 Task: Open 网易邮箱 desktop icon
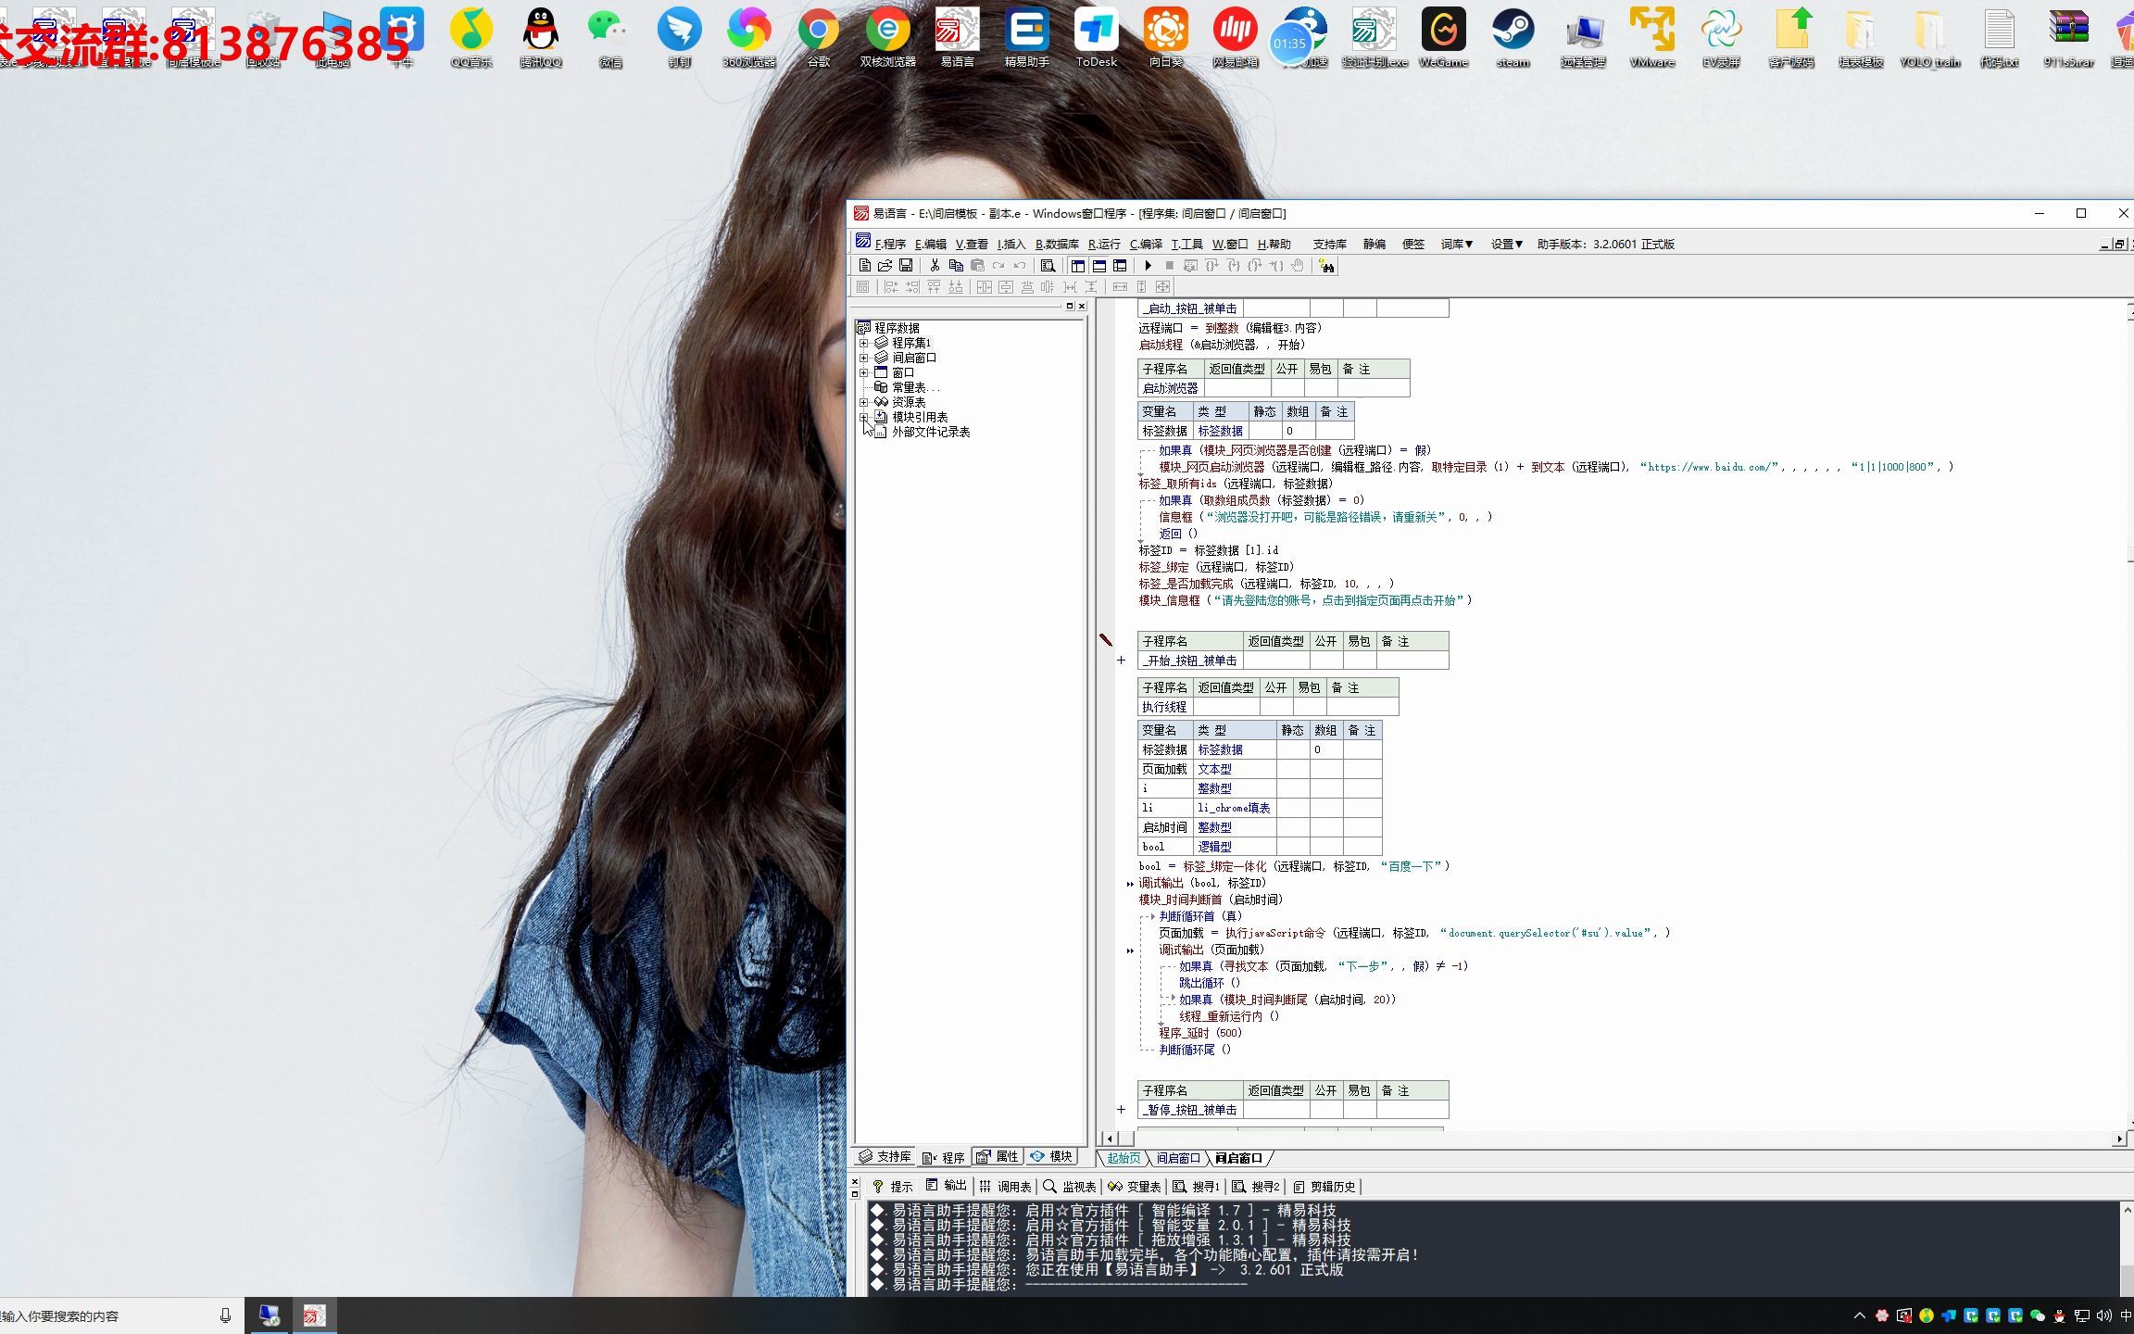click(x=1236, y=37)
